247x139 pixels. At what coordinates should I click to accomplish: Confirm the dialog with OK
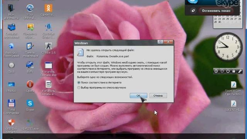click(x=139, y=95)
